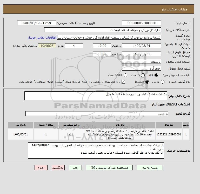200x194 pixels.
Task: Click the delivery city field خرم آباد
Action: coord(142,68)
